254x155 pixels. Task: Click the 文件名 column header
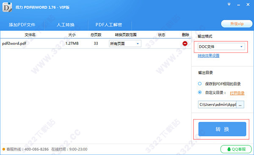tap(30, 35)
